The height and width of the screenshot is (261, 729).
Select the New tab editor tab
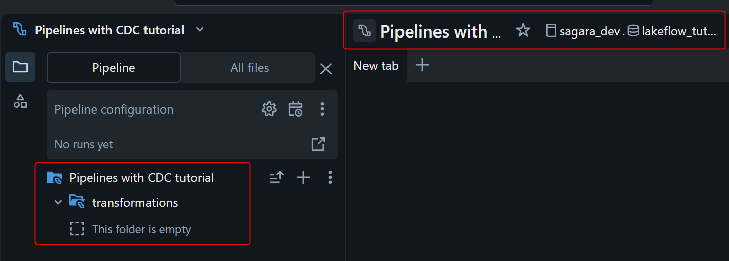(x=376, y=66)
